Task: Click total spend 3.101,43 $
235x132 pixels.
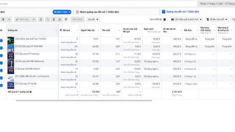Action: click(177, 92)
